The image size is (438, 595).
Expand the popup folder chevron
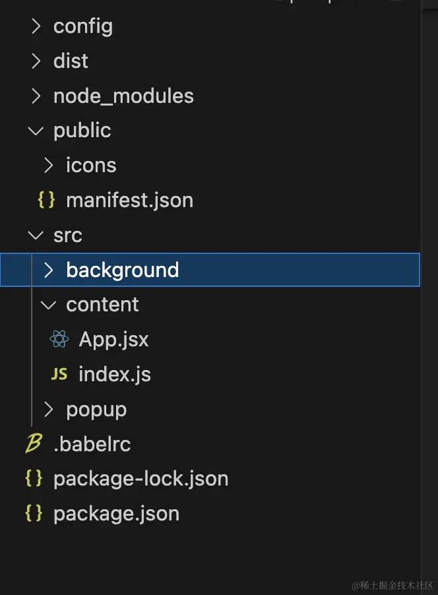[x=49, y=409]
